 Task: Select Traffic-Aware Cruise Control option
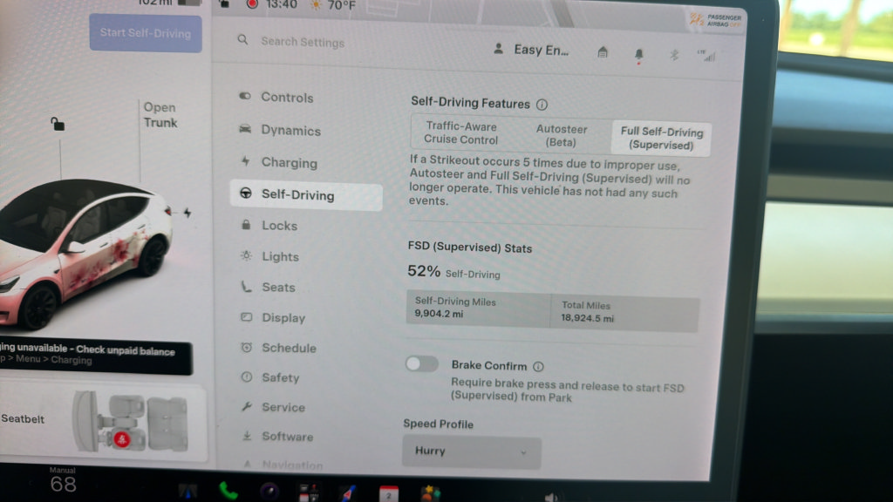point(460,133)
